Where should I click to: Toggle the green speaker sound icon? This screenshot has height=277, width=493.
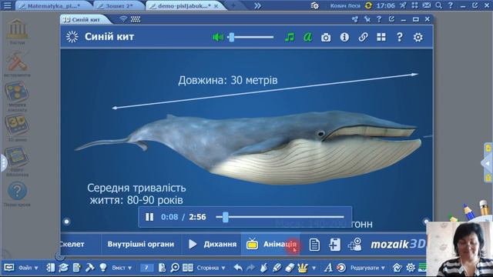click(218, 38)
